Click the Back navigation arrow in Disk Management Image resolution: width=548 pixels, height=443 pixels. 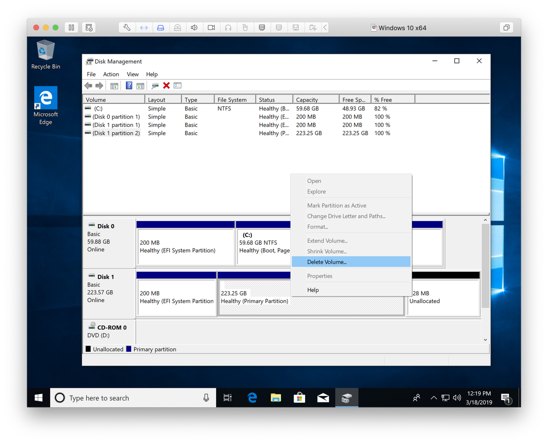[88, 85]
